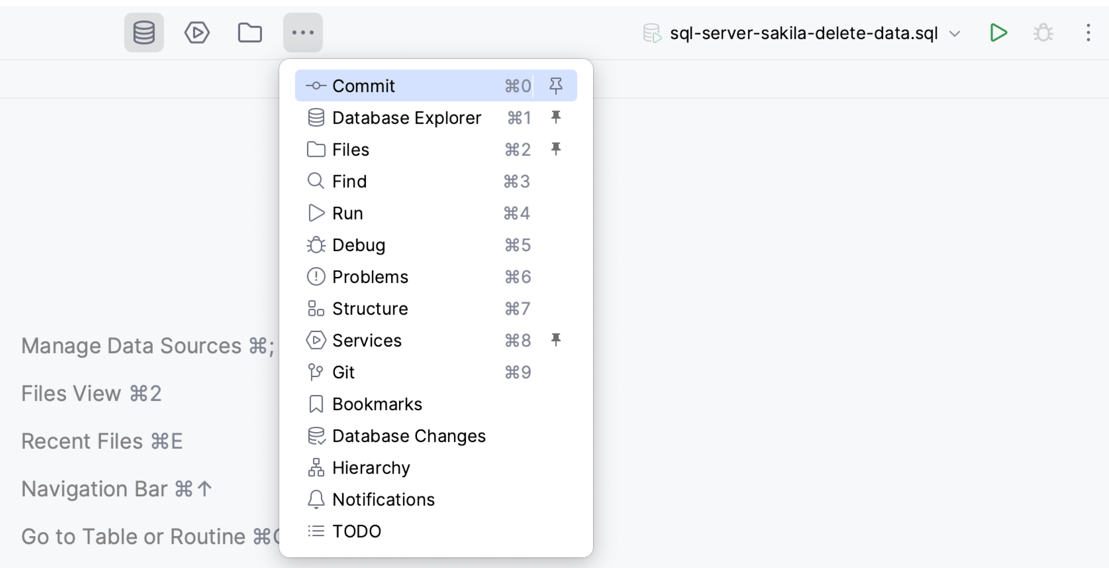Unpin the Database Explorer tool window
The width and height of the screenshot is (1109, 568).
[556, 118]
